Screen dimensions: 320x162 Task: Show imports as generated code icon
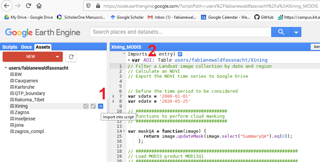click(x=180, y=54)
